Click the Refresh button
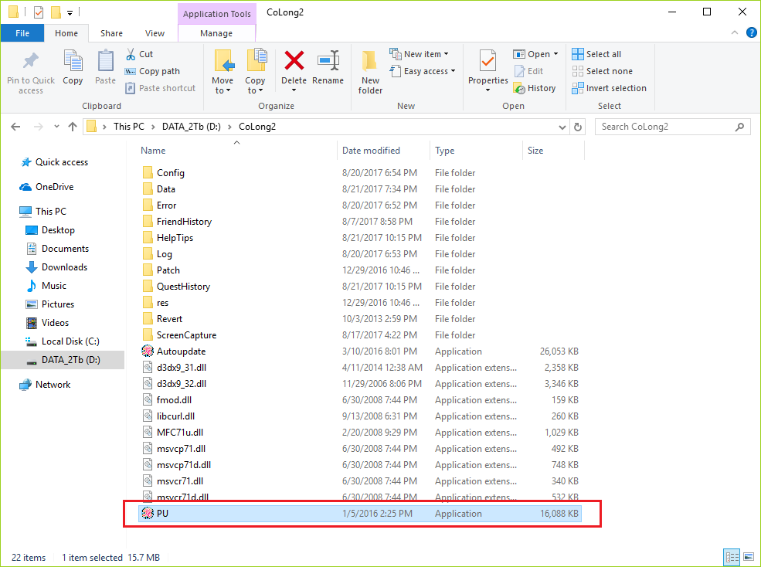 tap(578, 127)
